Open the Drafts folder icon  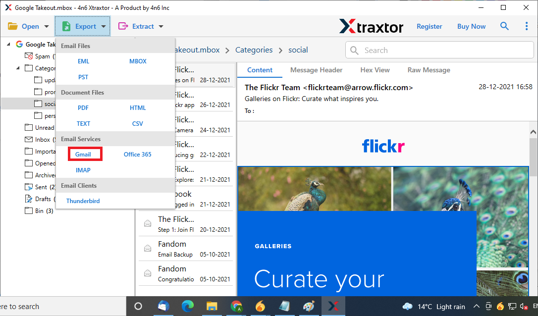[x=29, y=199]
